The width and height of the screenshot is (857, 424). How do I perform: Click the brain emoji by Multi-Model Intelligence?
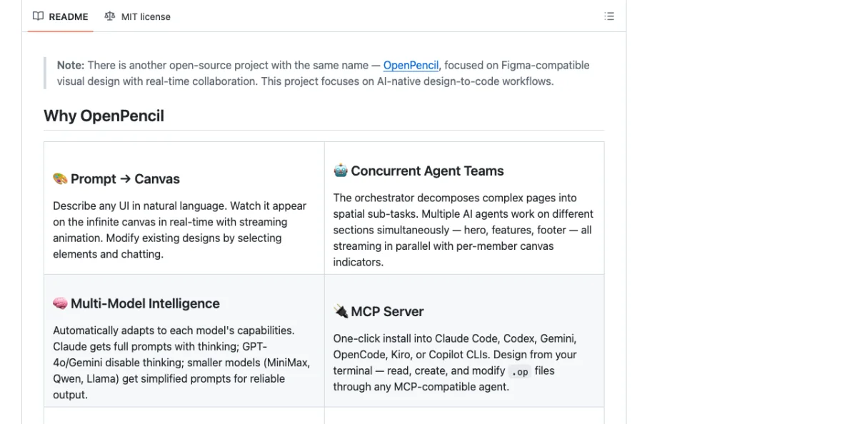click(60, 303)
